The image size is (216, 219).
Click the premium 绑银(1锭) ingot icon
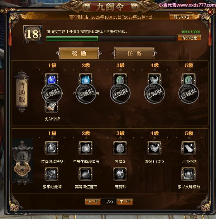point(154,148)
